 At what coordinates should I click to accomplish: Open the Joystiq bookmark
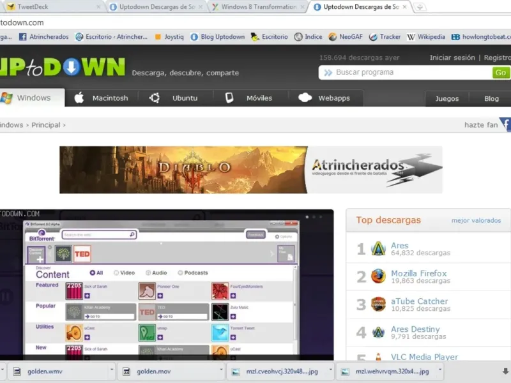pos(169,37)
